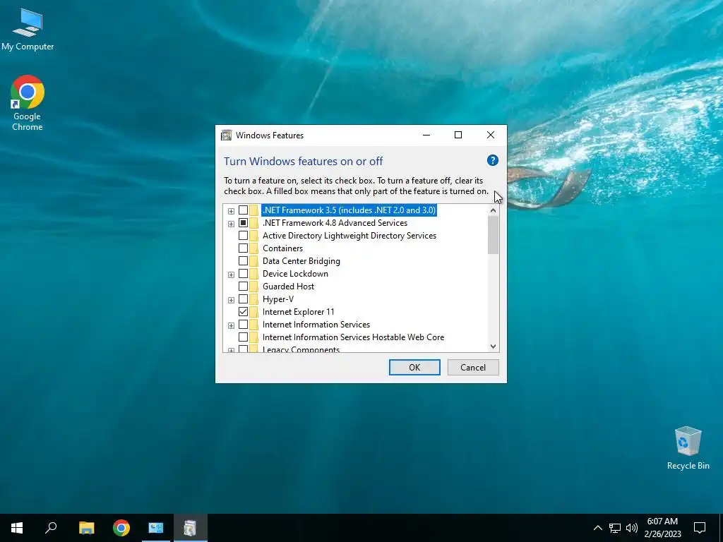Enable the Device Lockdown checkbox
The image size is (723, 542).
point(243,274)
